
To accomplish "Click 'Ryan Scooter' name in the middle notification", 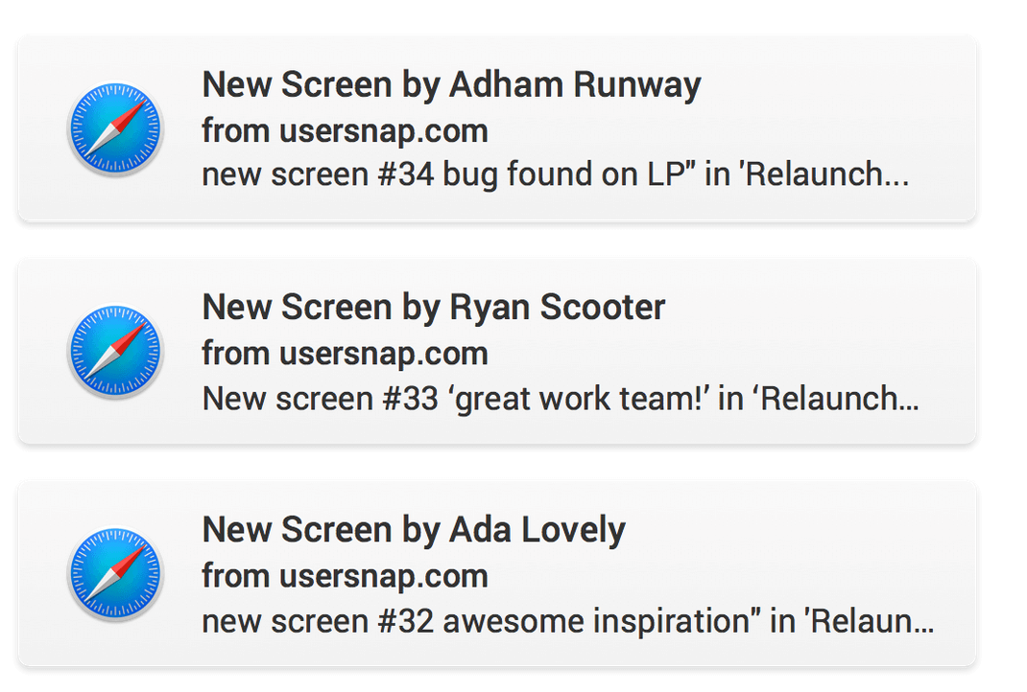I will [x=558, y=308].
